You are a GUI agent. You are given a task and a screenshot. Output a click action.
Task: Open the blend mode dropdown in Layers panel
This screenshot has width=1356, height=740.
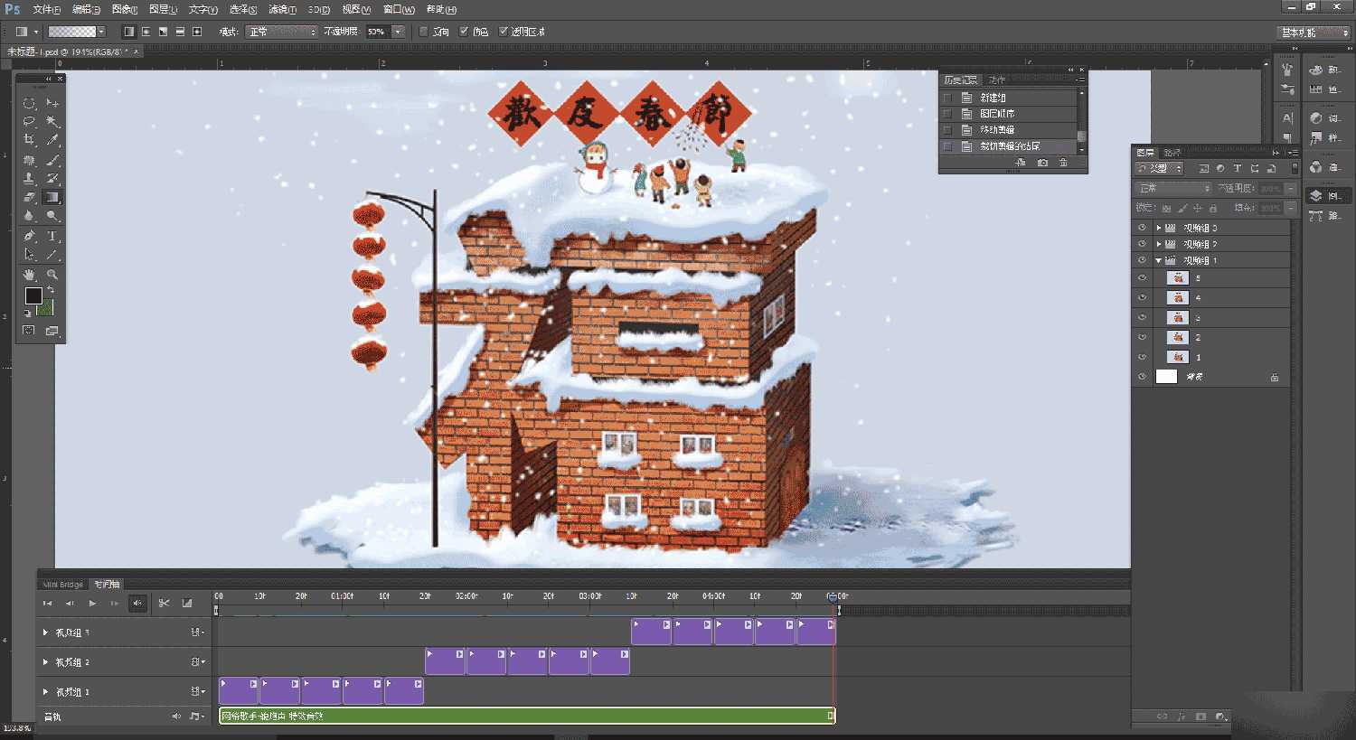click(1171, 187)
